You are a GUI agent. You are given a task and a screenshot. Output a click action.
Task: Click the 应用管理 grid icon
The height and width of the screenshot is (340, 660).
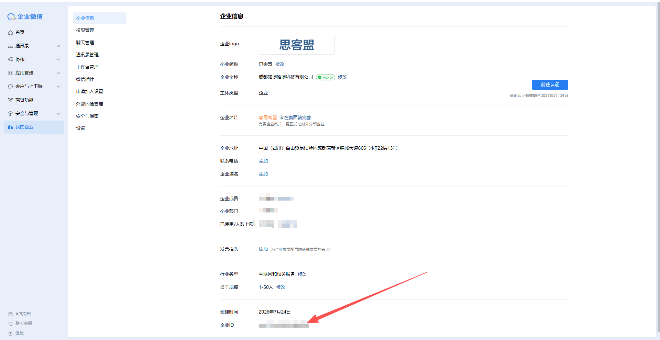[x=10, y=73]
